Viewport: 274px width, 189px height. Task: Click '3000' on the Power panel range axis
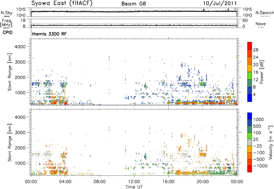[x=20, y=62]
